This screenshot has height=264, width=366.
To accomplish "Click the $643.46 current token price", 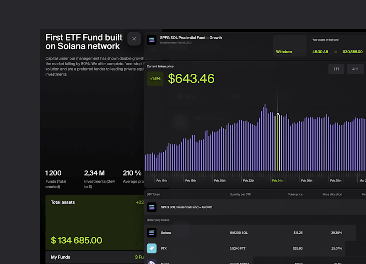I will pos(191,78).
